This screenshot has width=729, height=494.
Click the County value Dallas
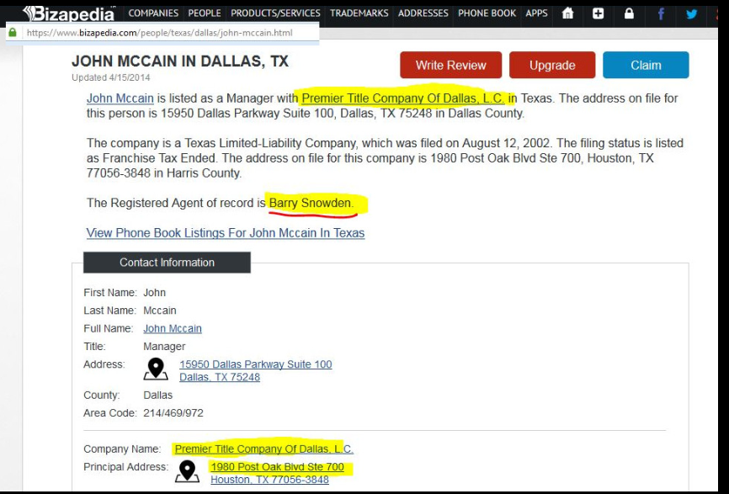(x=157, y=396)
